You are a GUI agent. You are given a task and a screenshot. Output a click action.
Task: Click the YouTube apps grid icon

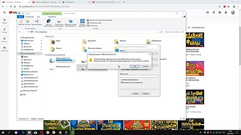(x=214, y=12)
